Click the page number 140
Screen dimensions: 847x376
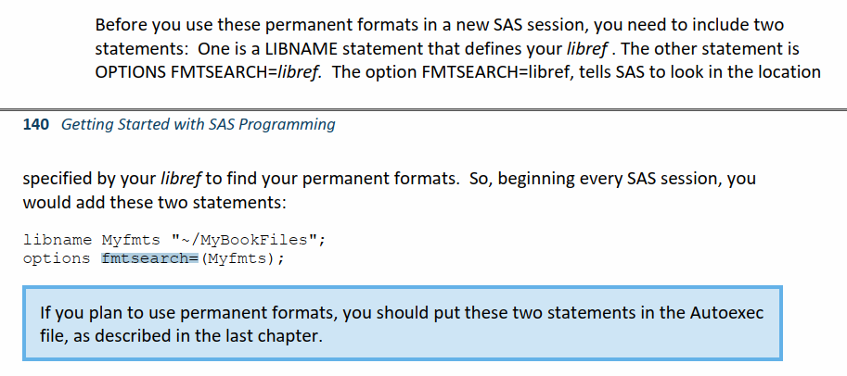[35, 124]
